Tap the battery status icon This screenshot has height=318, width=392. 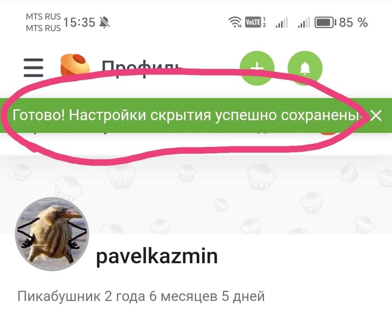click(x=325, y=23)
